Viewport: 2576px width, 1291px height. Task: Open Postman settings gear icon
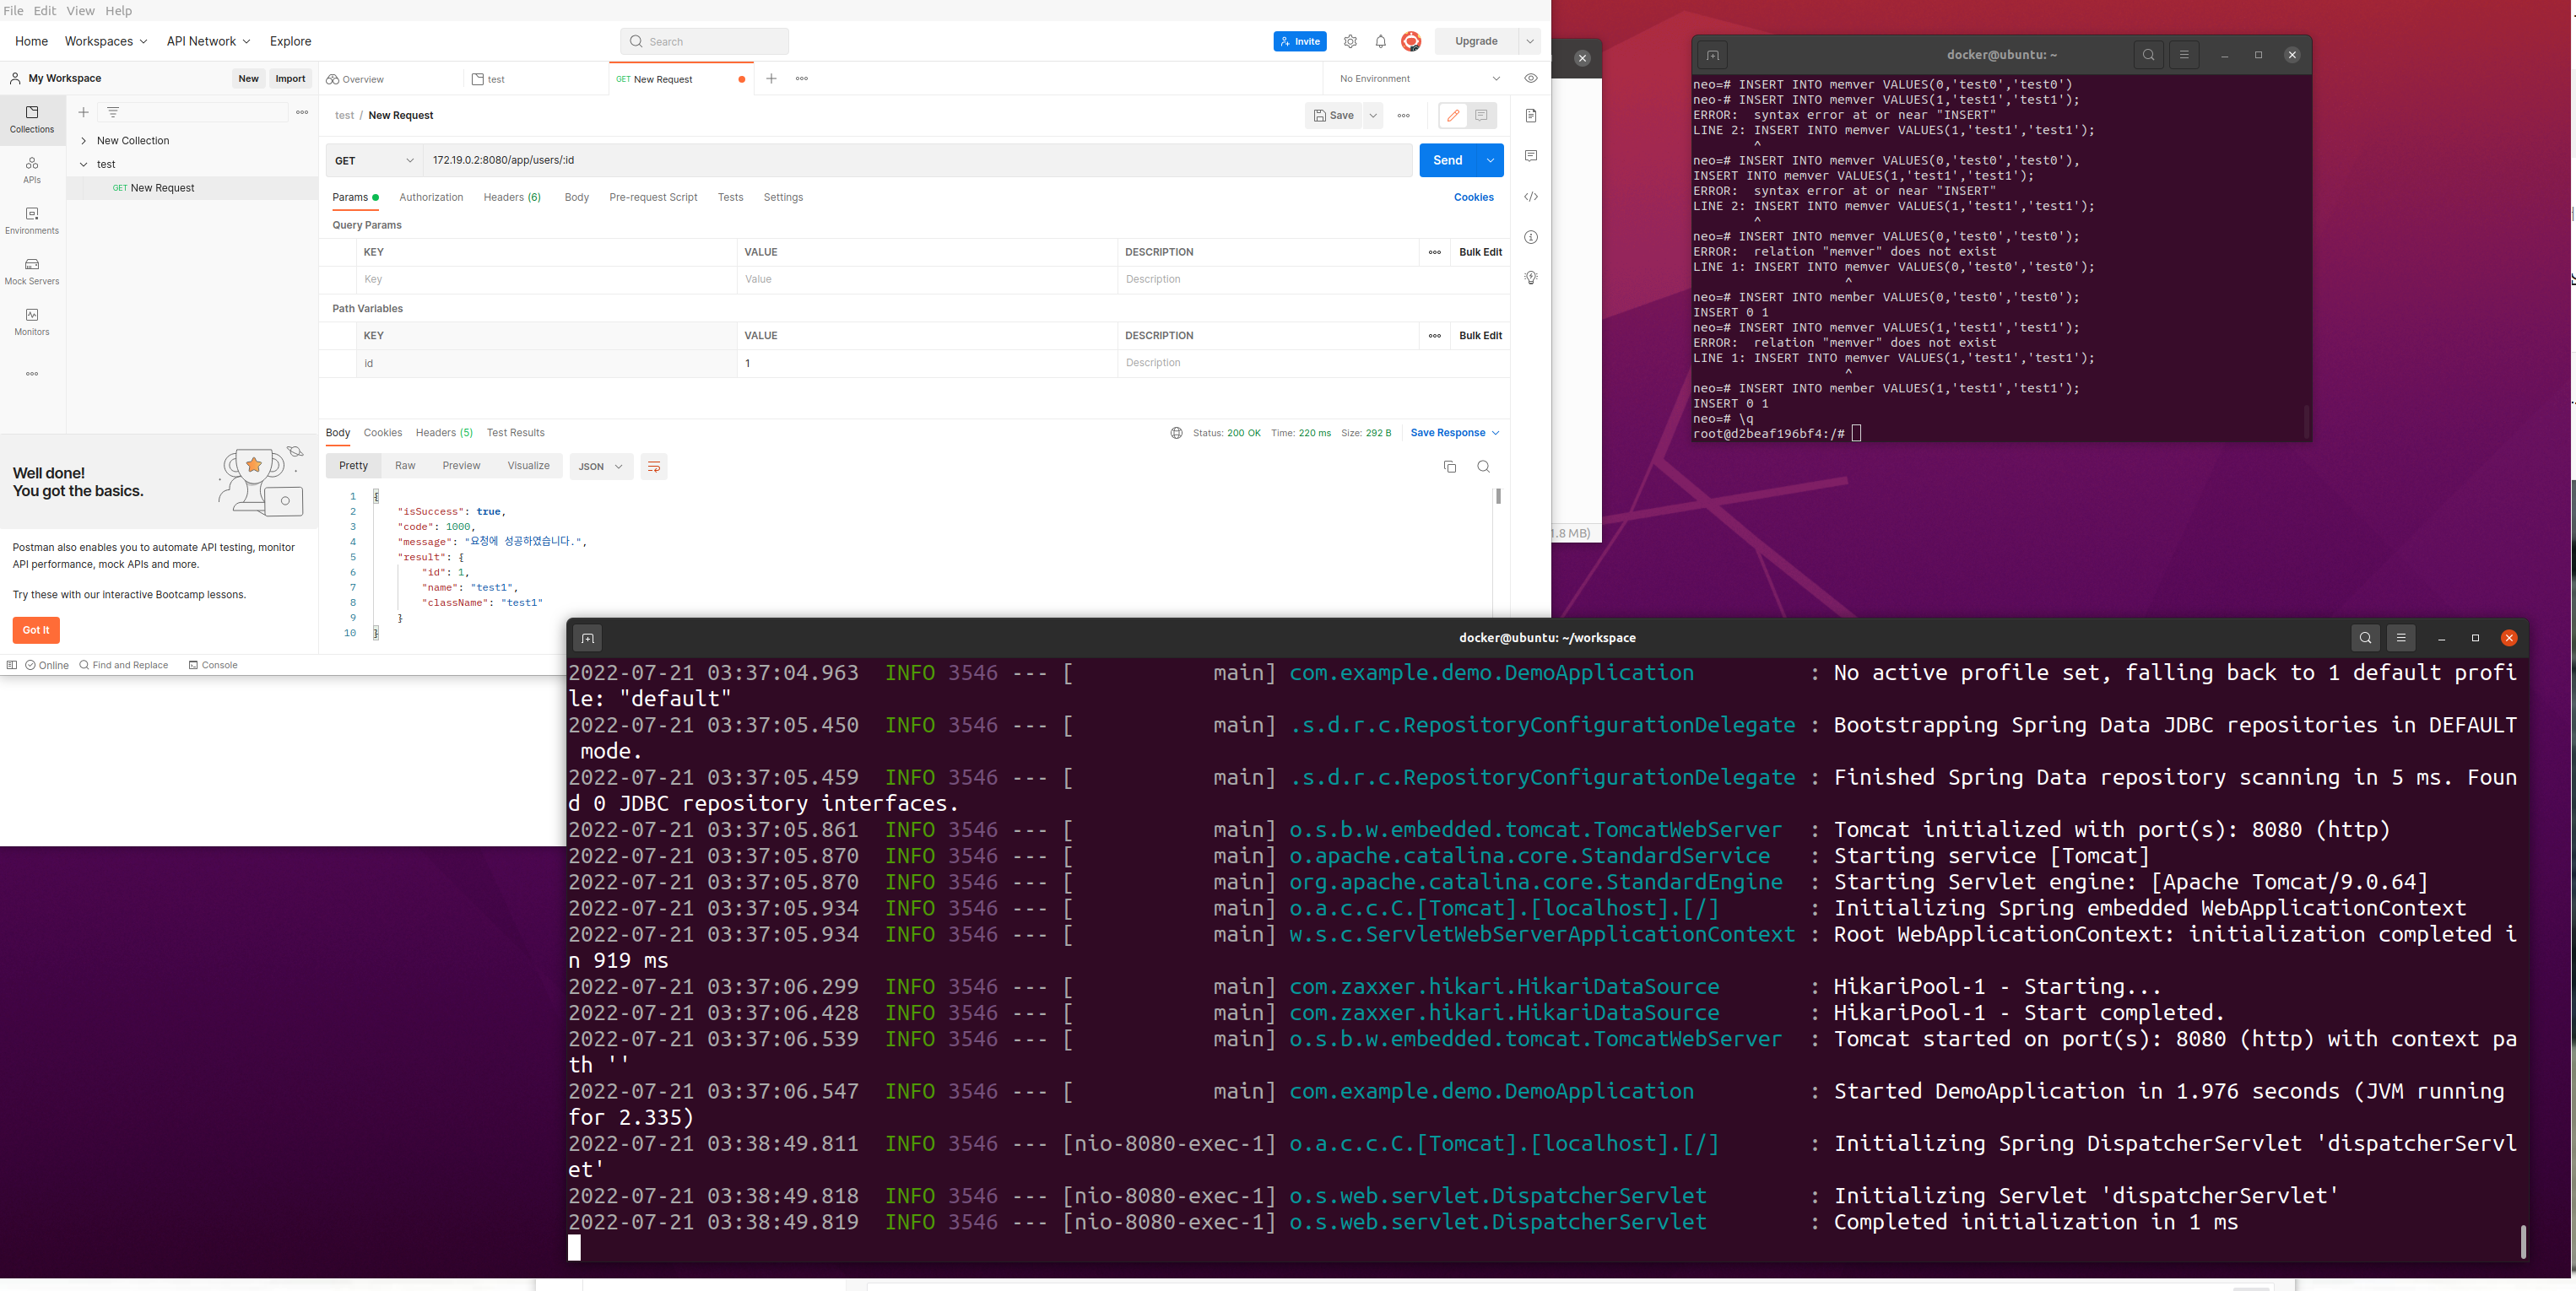click(1350, 41)
